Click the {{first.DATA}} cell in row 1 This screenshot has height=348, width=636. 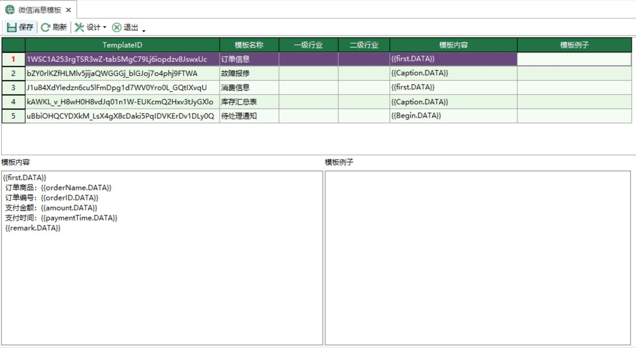pyautogui.click(x=453, y=59)
